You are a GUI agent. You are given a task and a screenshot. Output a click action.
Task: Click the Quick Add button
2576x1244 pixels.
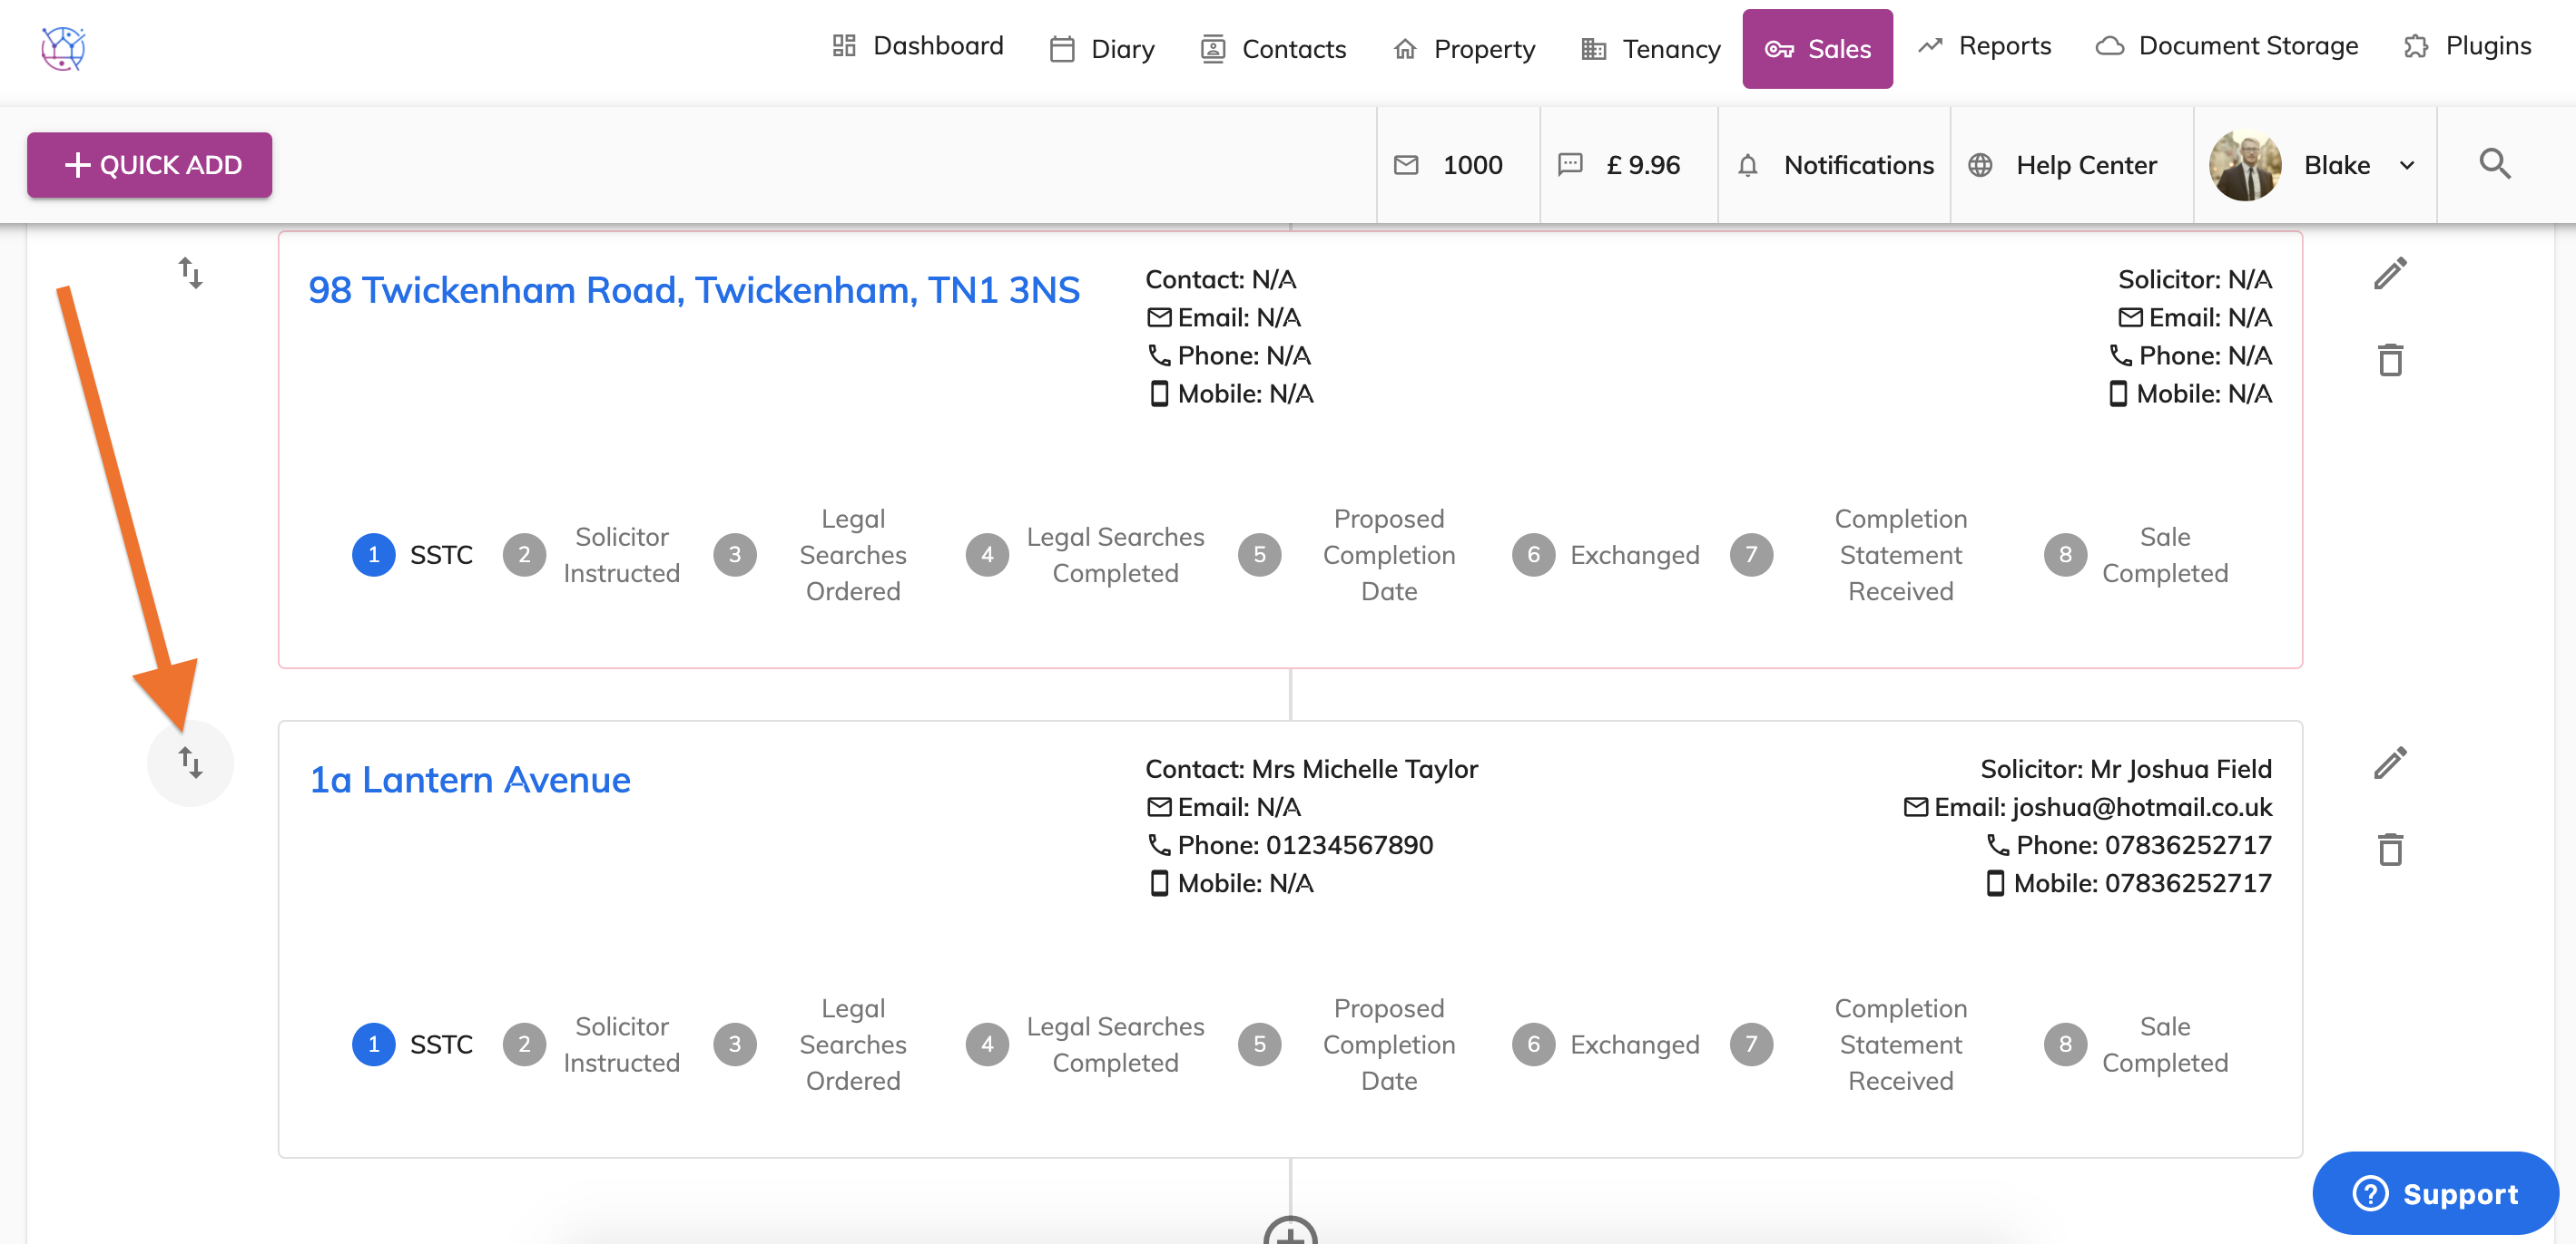150,165
